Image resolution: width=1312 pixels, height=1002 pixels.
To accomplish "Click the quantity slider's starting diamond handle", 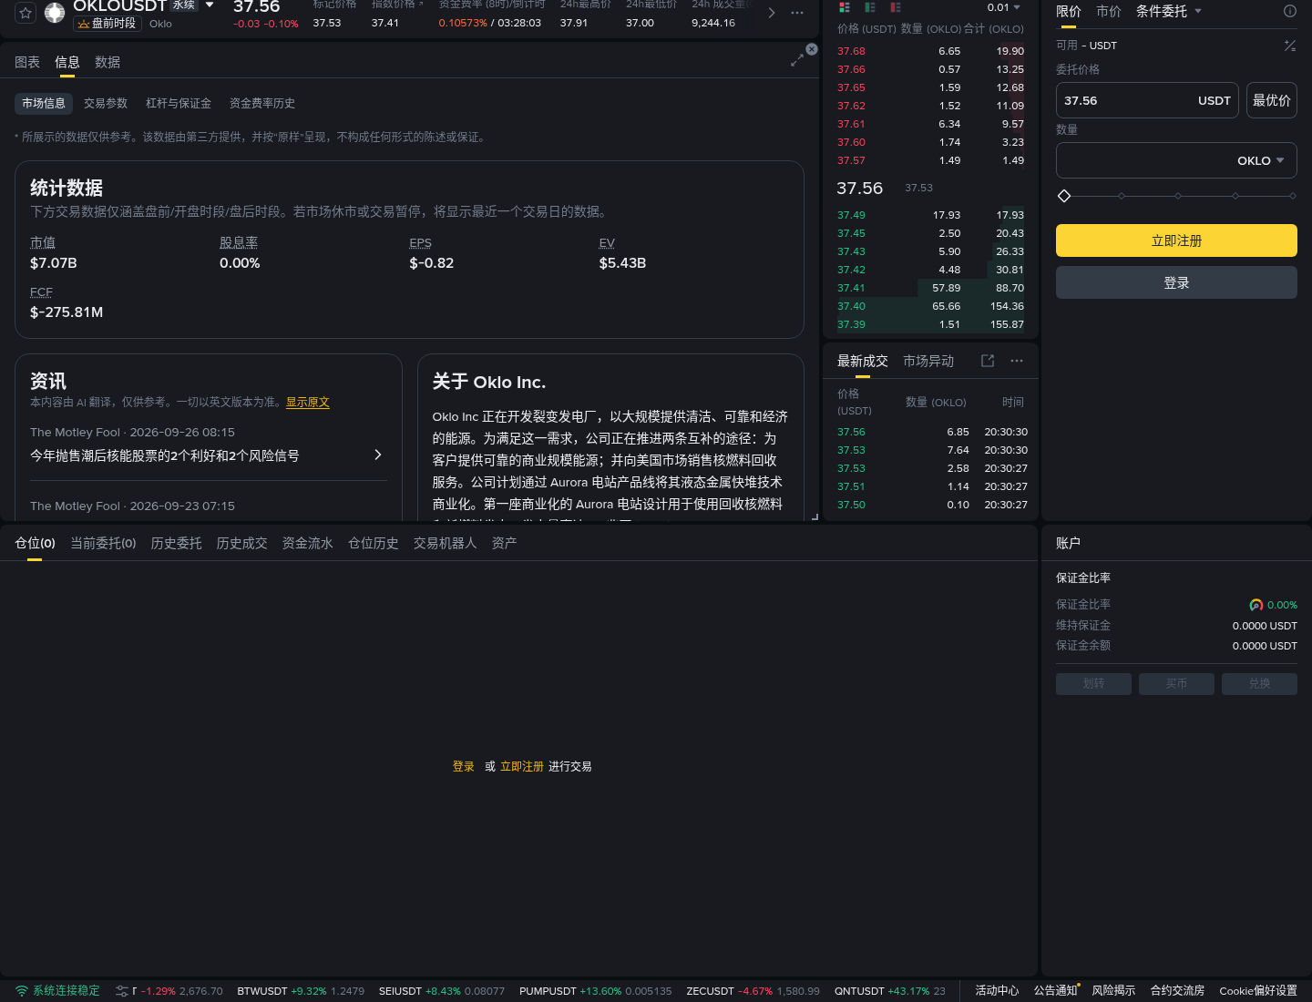I will (1063, 196).
